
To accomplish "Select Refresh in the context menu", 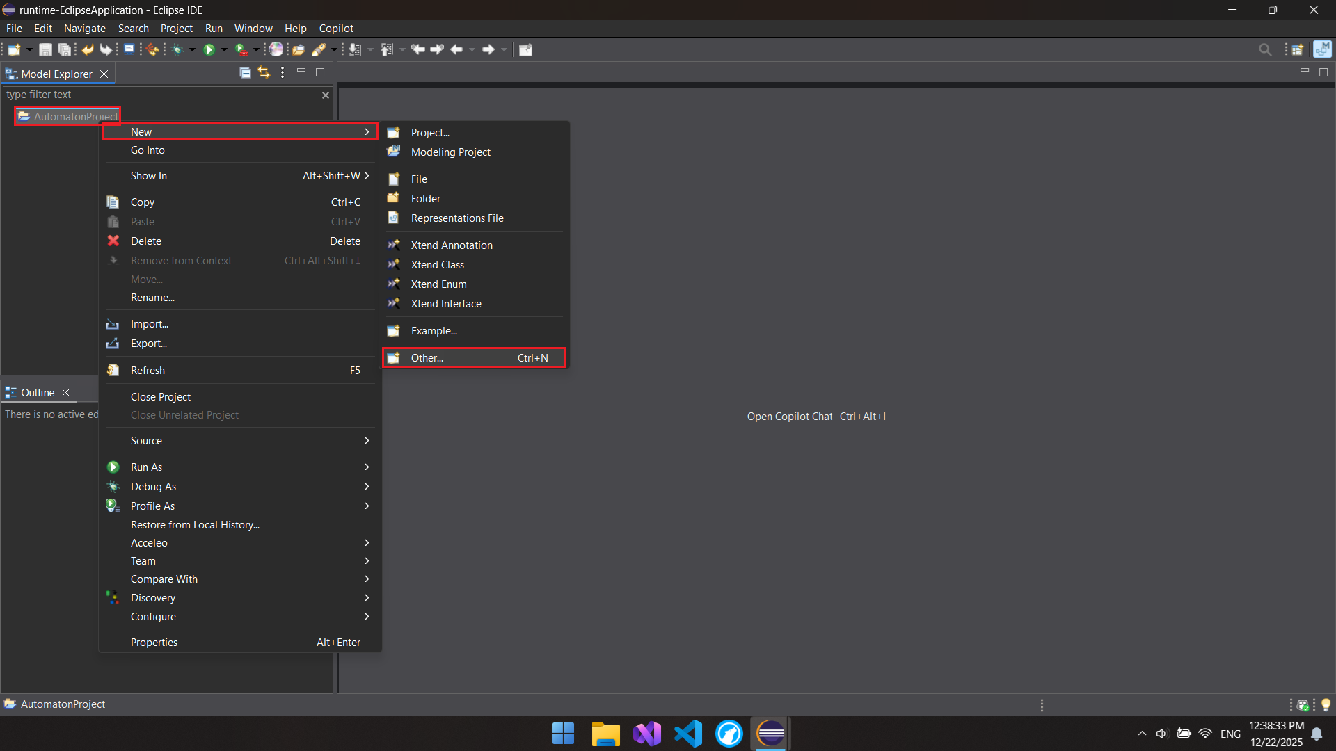I will point(148,371).
